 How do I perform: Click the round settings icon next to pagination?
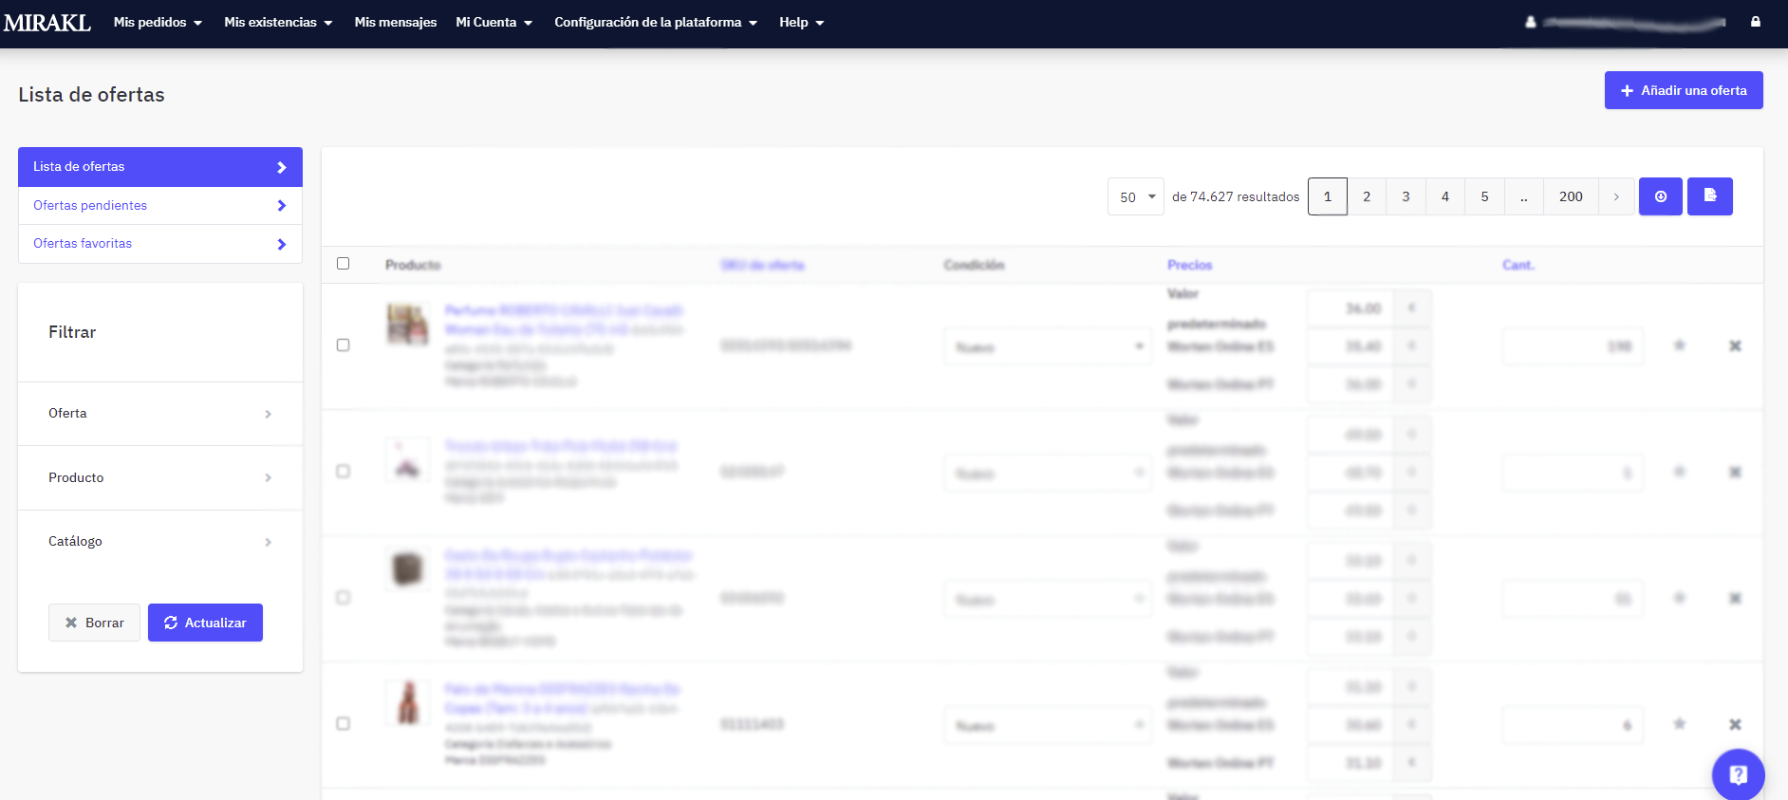pyautogui.click(x=1660, y=196)
